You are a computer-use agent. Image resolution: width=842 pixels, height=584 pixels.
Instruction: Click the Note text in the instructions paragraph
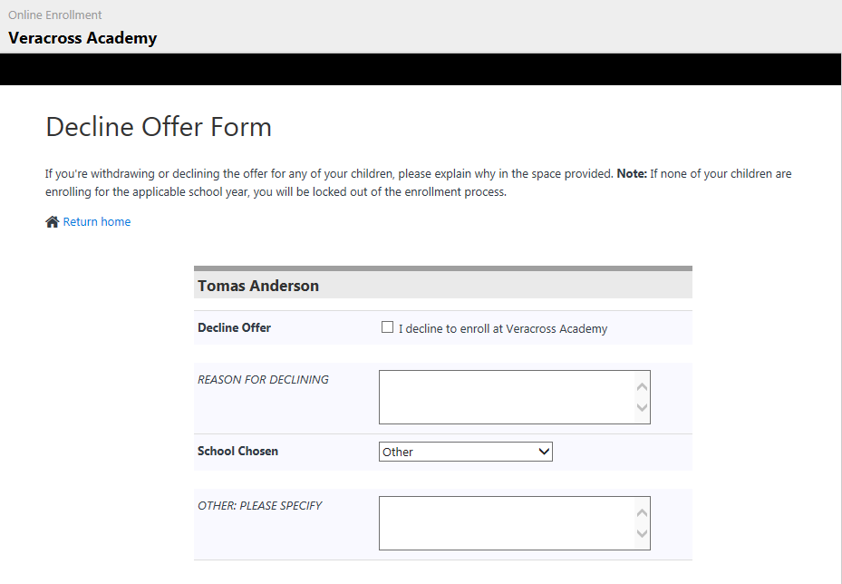[x=632, y=173]
